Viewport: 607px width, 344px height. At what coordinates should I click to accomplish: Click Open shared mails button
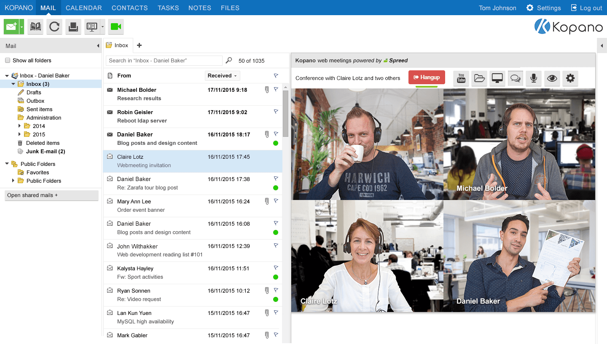(51, 195)
